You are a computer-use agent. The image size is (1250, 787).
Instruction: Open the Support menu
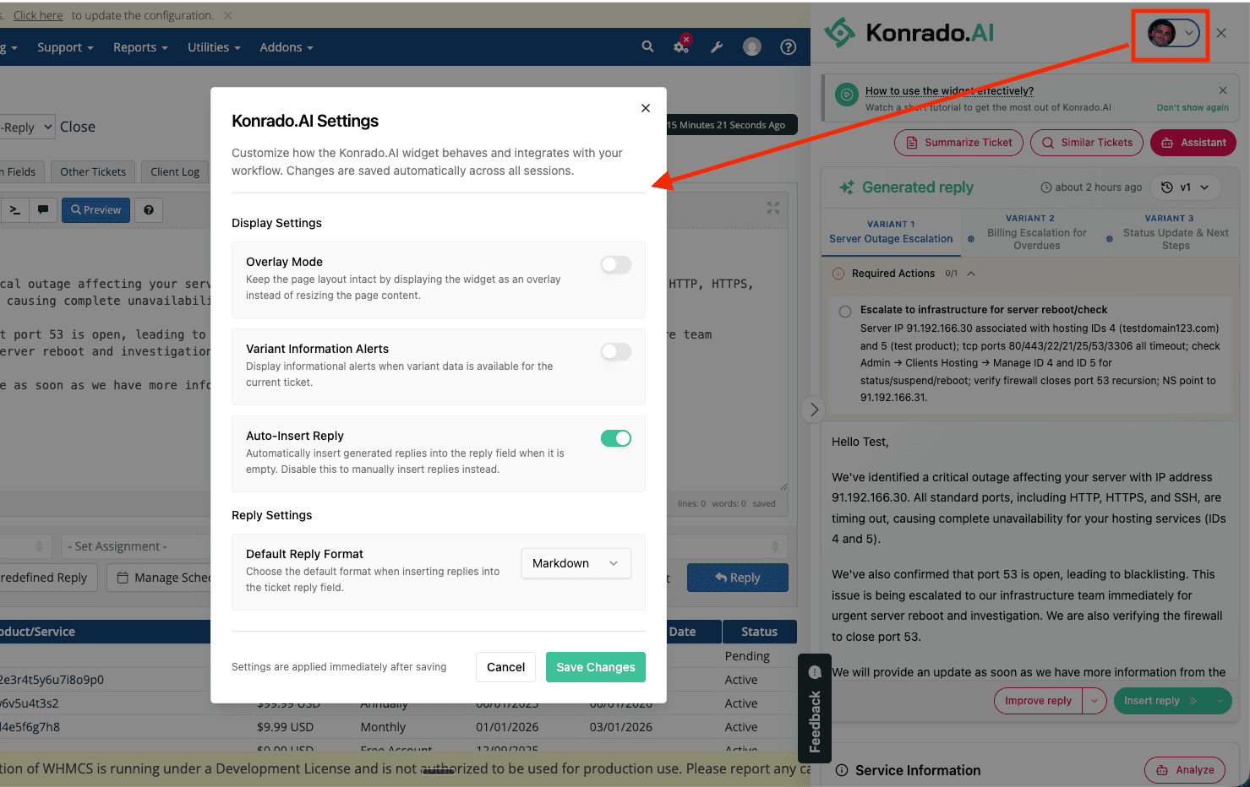tap(65, 47)
